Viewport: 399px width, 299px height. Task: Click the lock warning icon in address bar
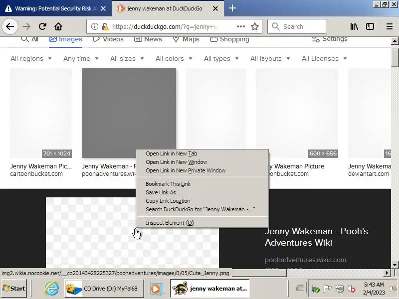click(x=105, y=26)
